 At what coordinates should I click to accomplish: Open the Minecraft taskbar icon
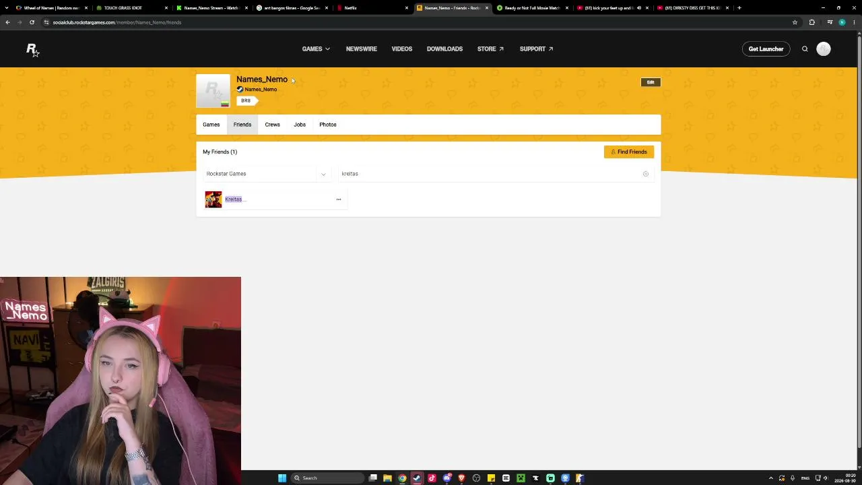tap(521, 478)
